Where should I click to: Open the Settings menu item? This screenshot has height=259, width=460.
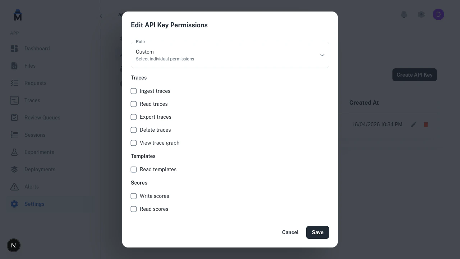tap(34, 204)
